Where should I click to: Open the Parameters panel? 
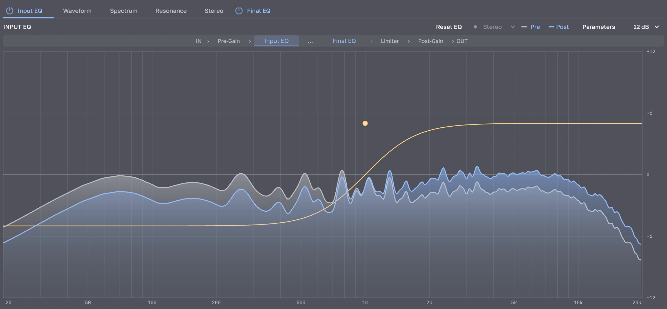599,27
